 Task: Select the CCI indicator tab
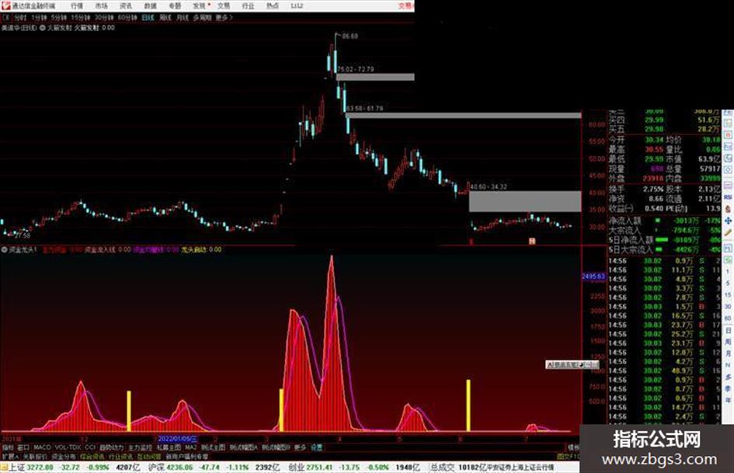point(90,447)
